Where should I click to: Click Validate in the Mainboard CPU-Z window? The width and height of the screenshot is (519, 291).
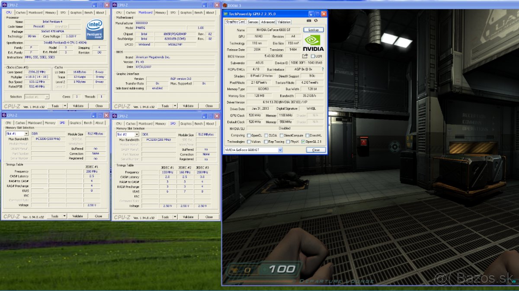pos(188,106)
